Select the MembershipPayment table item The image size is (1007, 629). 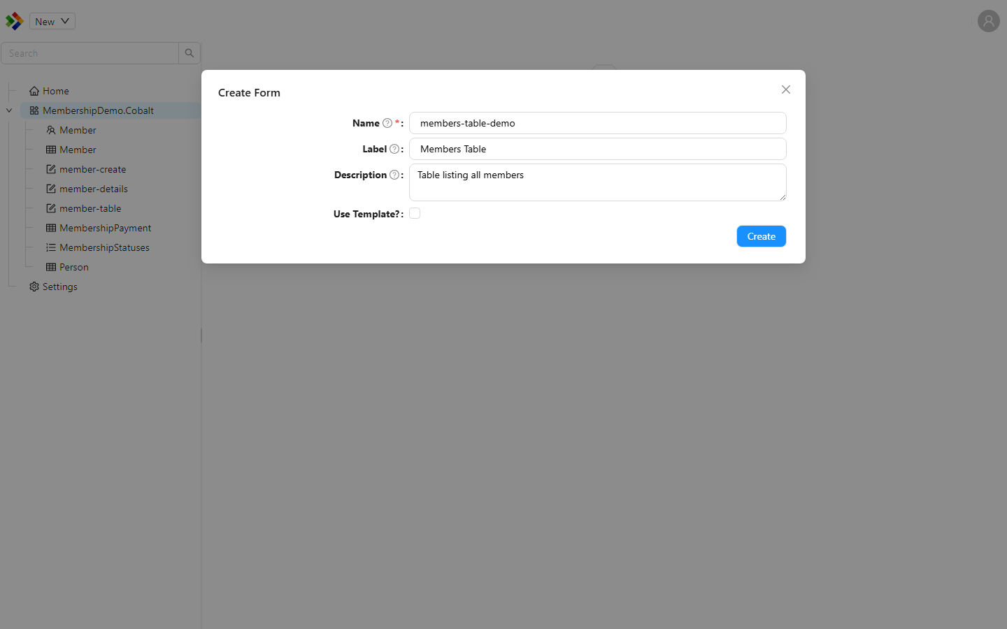click(99, 228)
